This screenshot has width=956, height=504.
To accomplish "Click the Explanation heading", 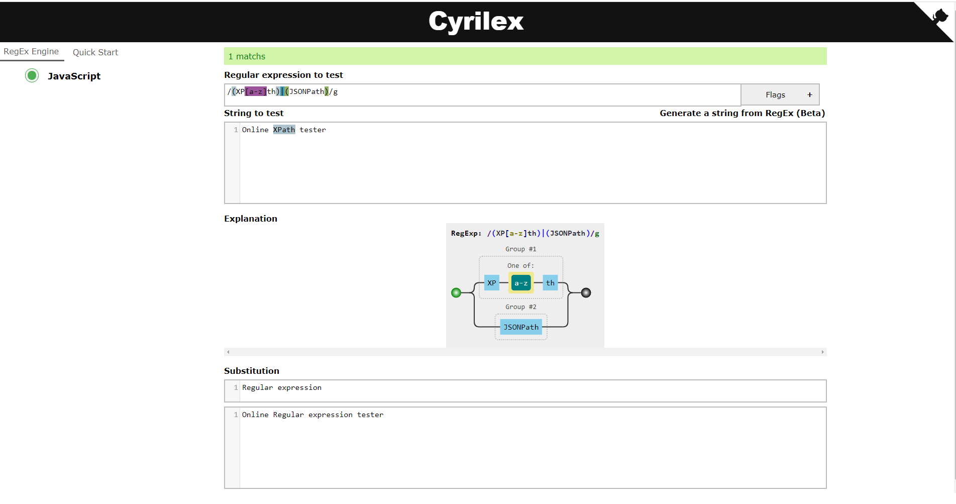I will click(x=251, y=219).
